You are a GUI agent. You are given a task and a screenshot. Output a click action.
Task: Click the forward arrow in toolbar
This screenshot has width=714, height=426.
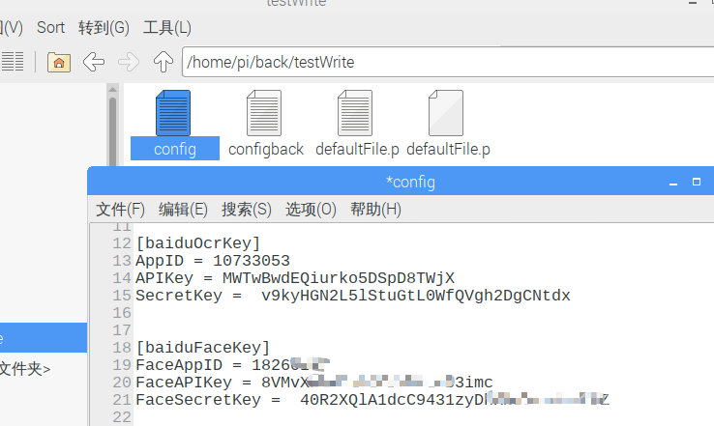click(x=128, y=63)
